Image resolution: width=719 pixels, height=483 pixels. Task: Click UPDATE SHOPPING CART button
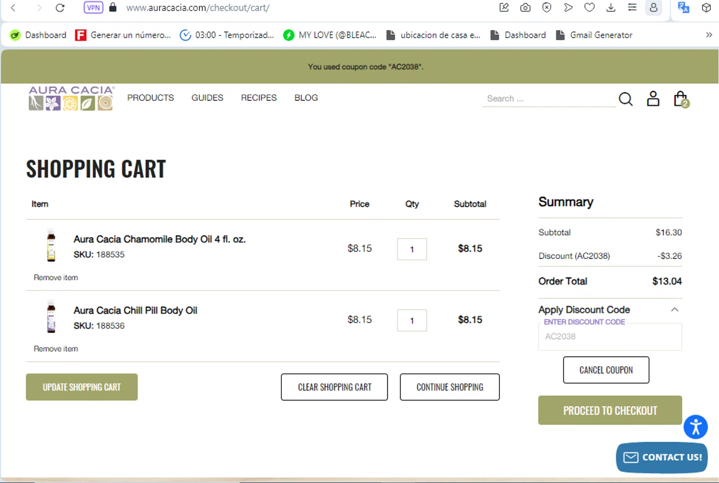(x=81, y=387)
